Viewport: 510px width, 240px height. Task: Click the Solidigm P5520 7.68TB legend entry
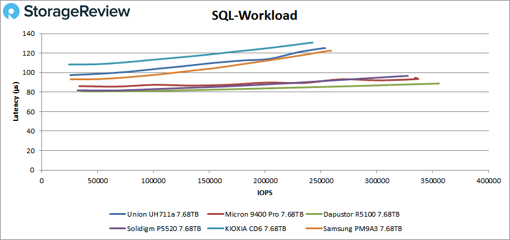(155, 229)
